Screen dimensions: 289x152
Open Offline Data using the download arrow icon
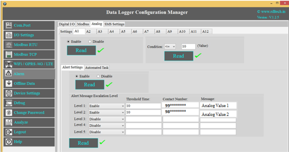tap(9, 83)
